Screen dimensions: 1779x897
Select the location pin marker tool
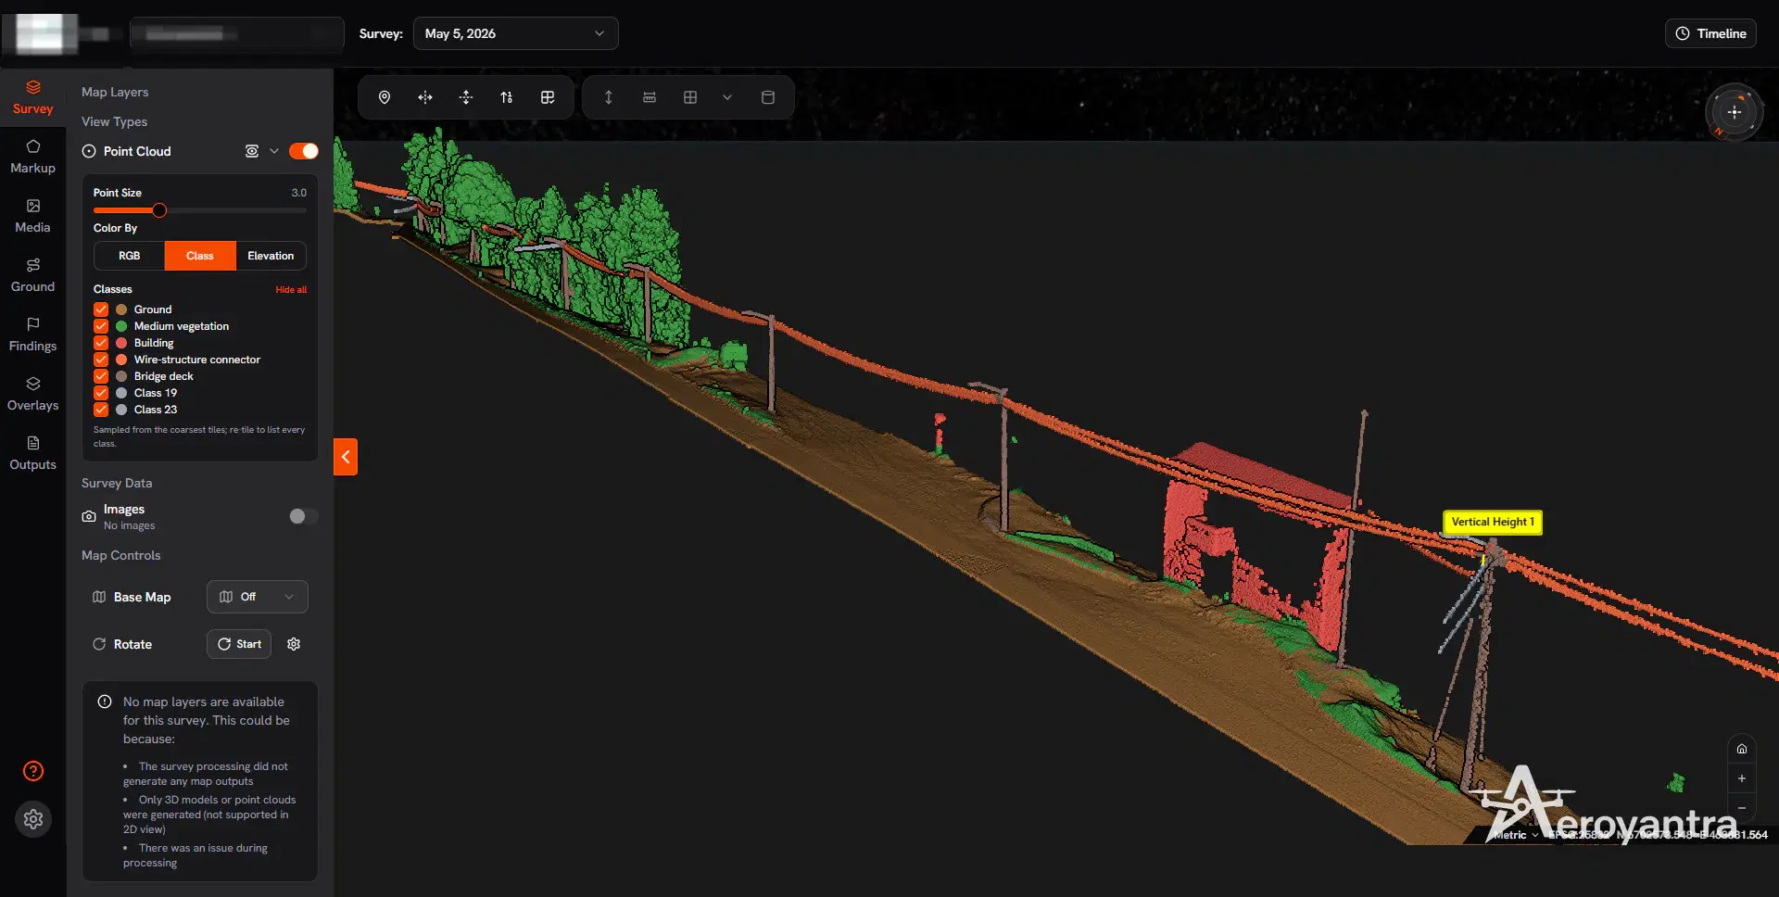tap(385, 97)
